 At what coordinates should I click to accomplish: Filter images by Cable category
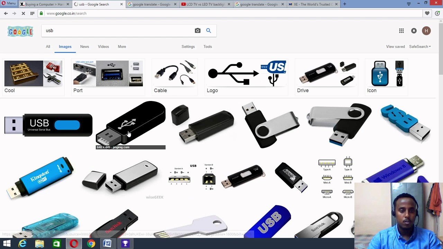point(174,77)
